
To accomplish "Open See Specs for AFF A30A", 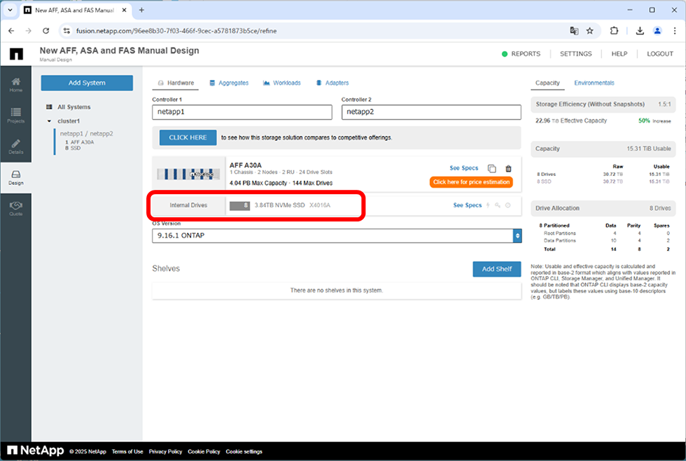I will coord(463,168).
